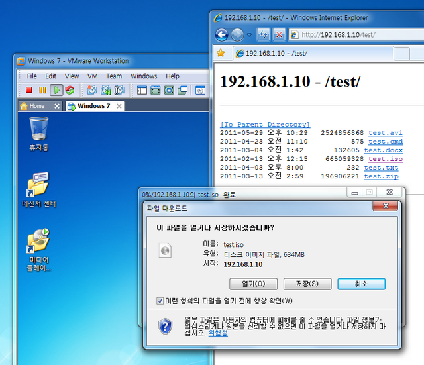The height and width of the screenshot is (365, 424).
Task: Open the test.avi file link
Action: point(386,133)
